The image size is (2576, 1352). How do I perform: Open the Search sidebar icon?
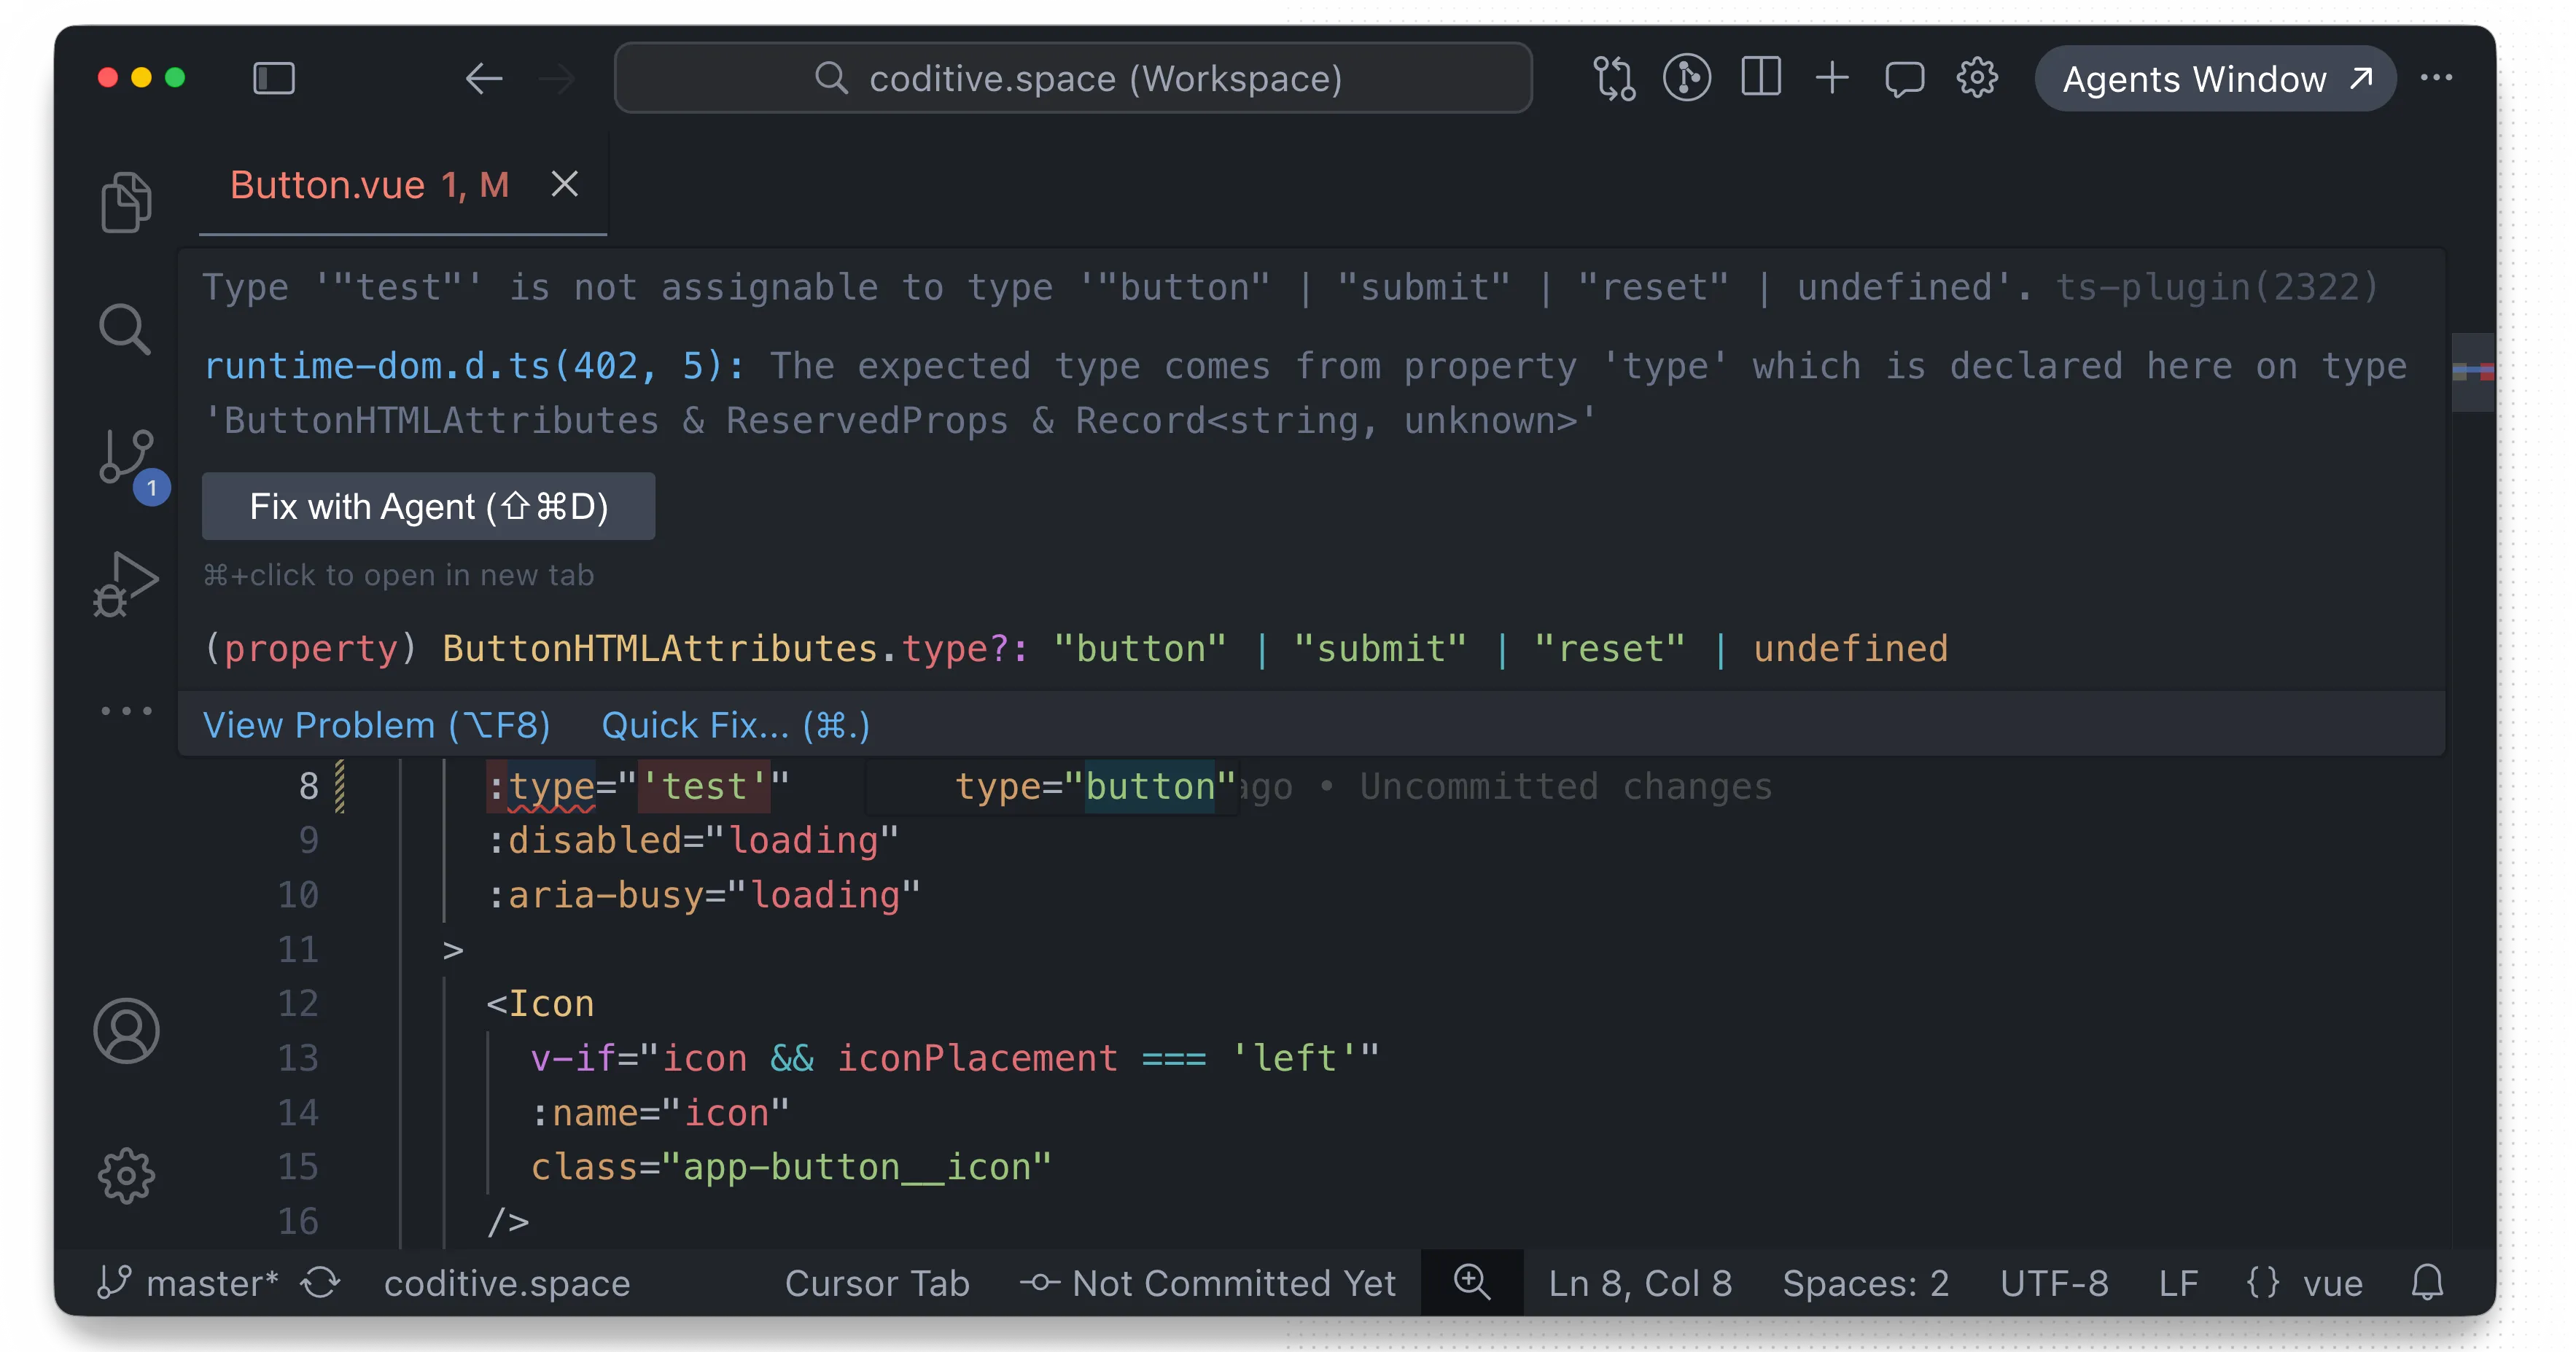(126, 329)
